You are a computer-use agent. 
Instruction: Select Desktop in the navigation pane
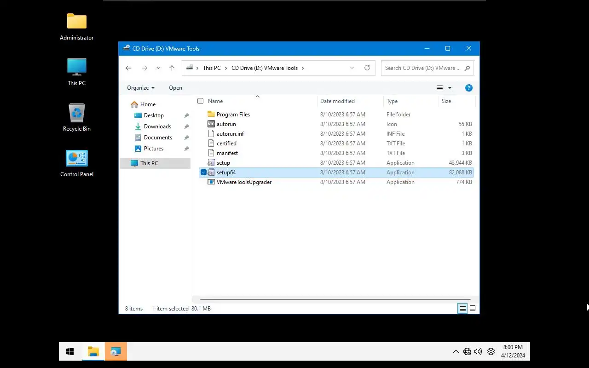[154, 115]
